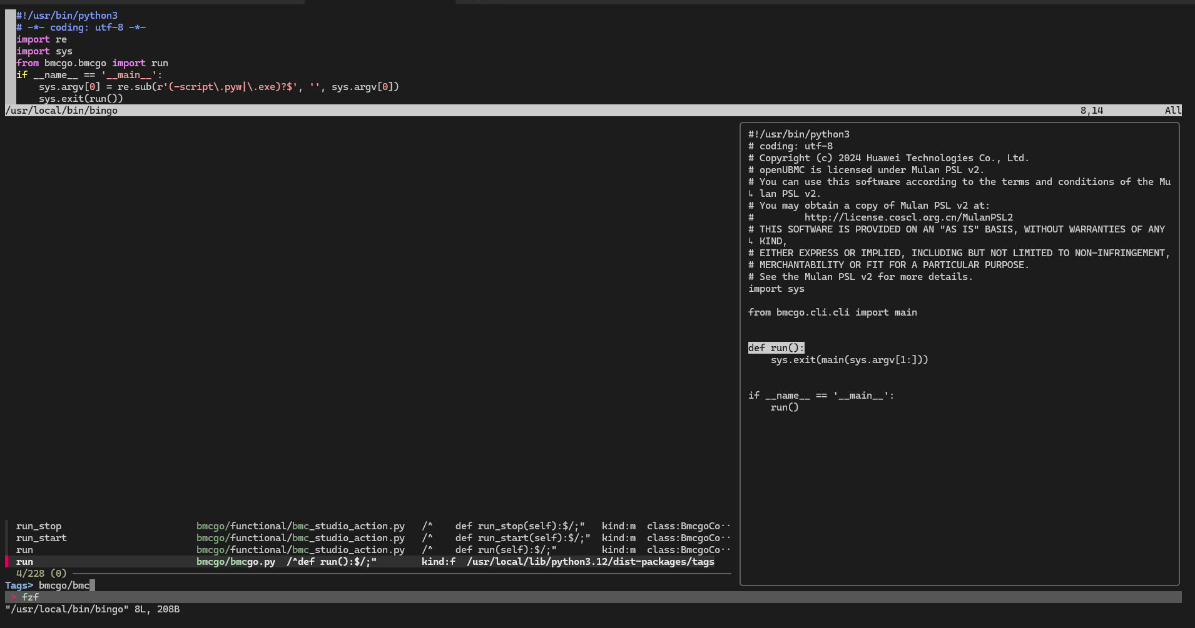This screenshot has width=1195, height=628.
Task: Click the pink selection marker beside run
Action: pos(7,562)
